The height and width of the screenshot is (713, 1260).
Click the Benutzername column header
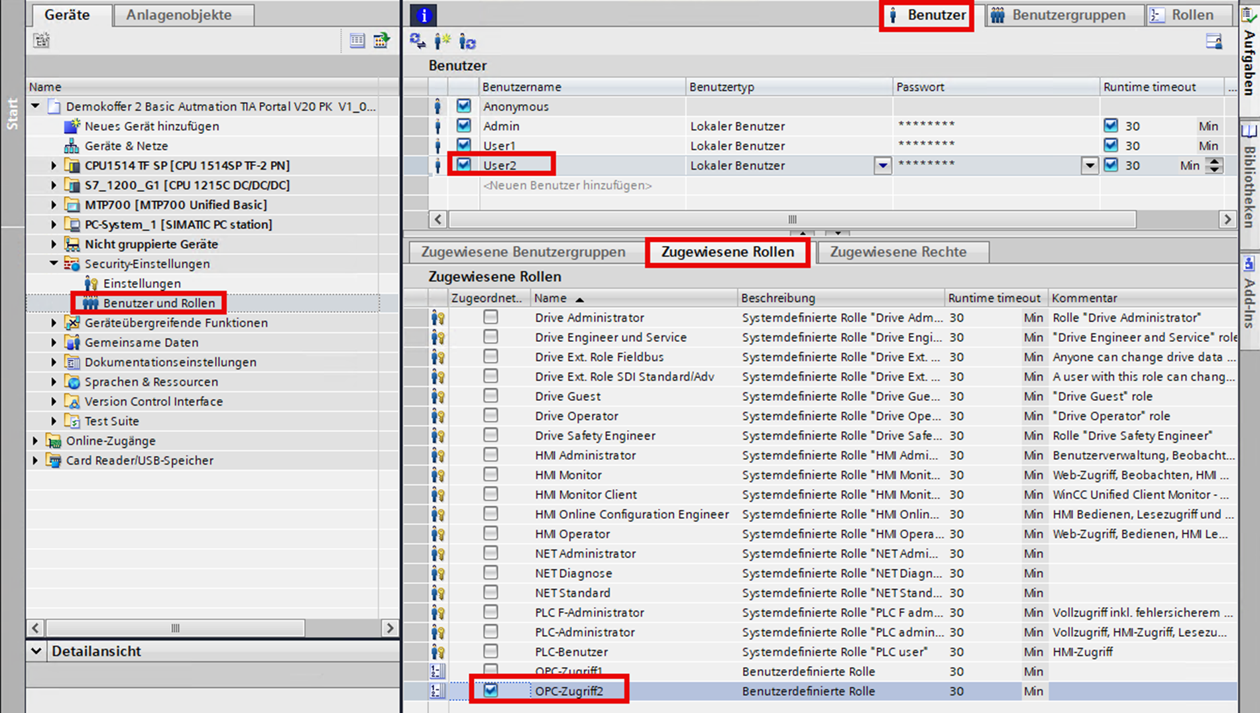pyautogui.click(x=583, y=87)
